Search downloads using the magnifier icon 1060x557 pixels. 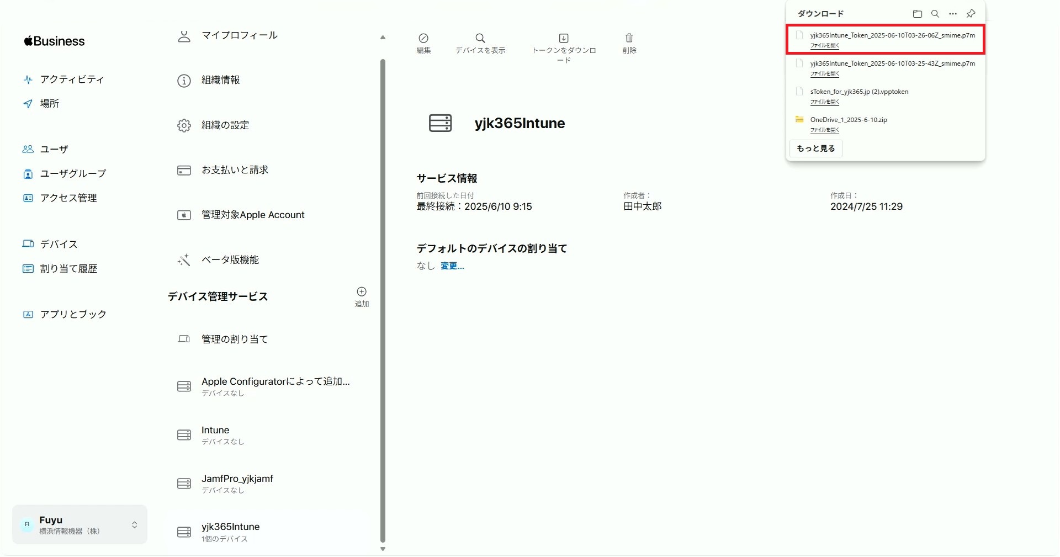point(935,14)
